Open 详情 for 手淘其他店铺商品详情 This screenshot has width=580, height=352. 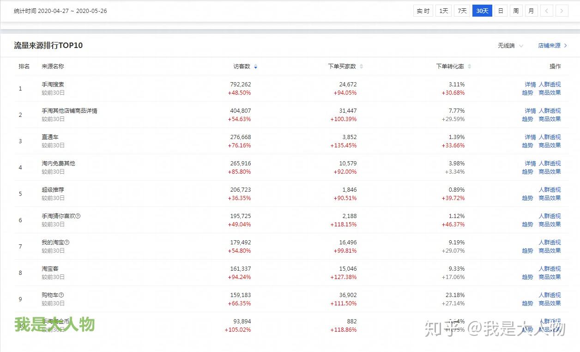coord(530,111)
